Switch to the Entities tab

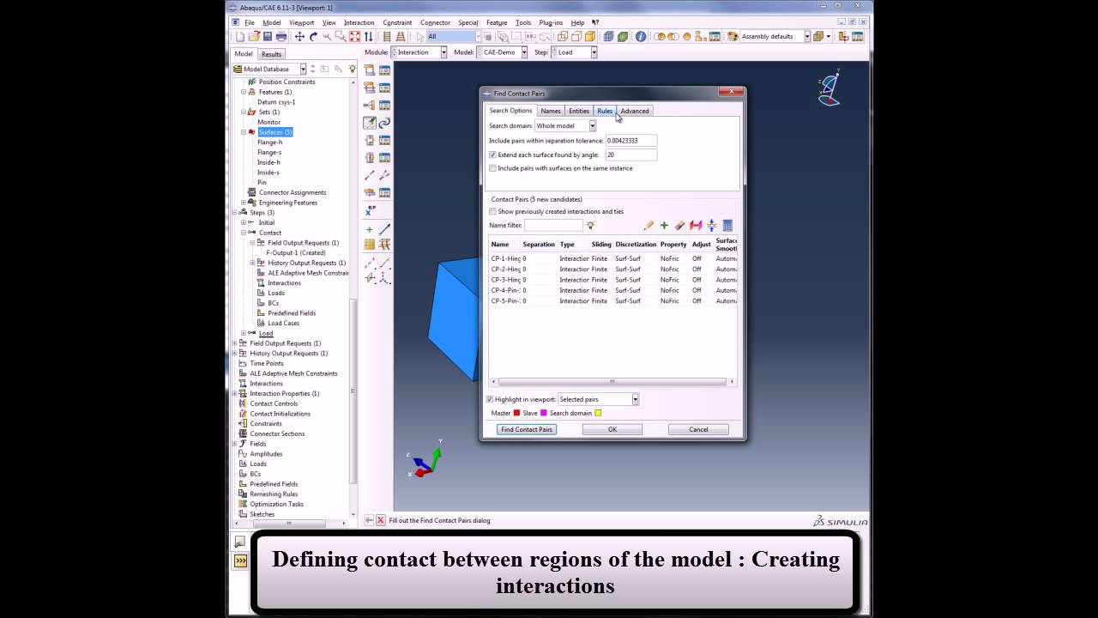tap(579, 111)
